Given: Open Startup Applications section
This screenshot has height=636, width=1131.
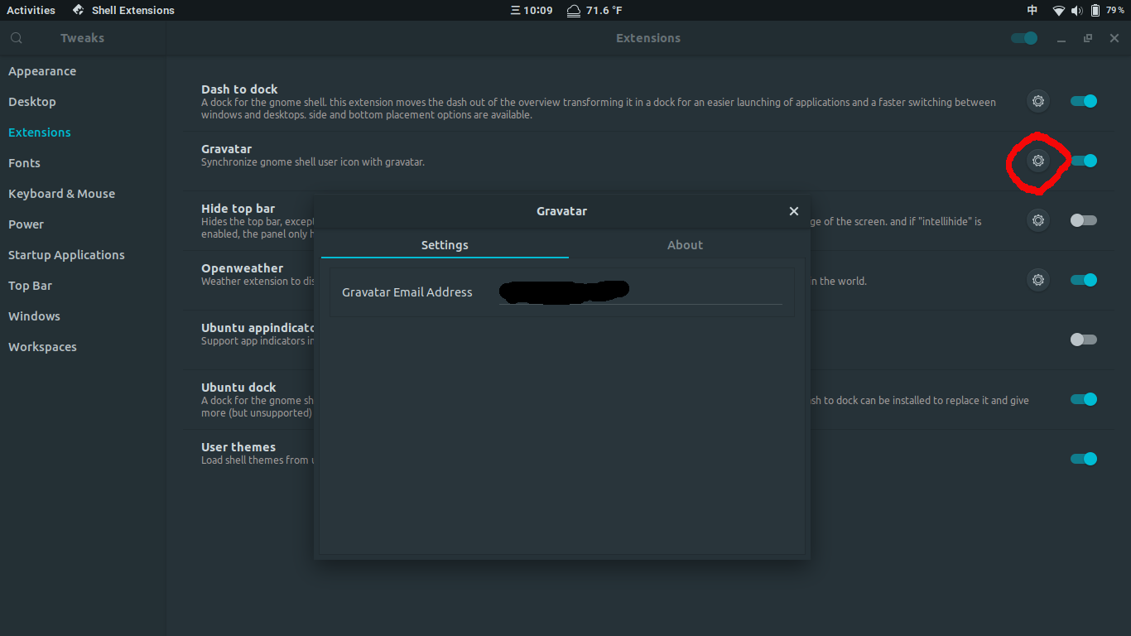Looking at the screenshot, I should click(x=83, y=255).
